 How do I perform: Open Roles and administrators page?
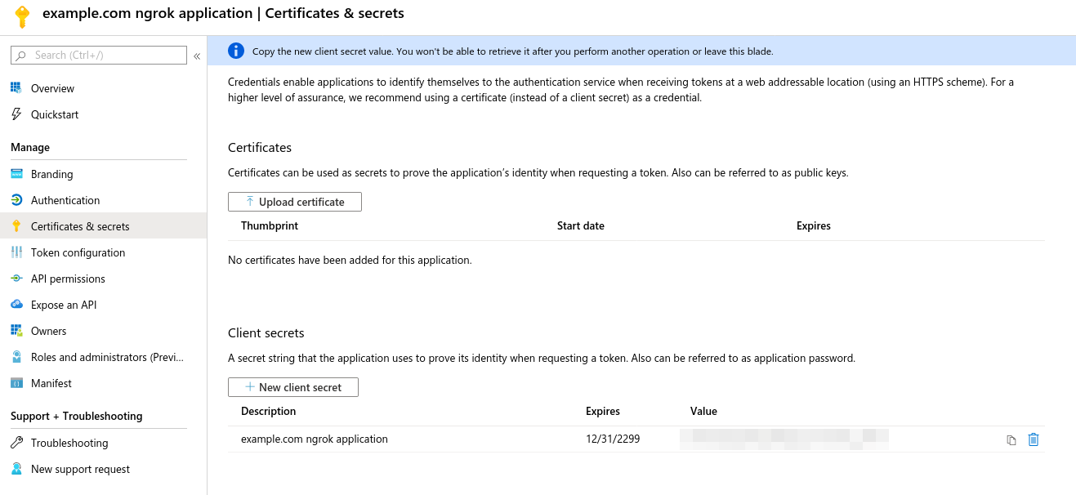pos(107,357)
